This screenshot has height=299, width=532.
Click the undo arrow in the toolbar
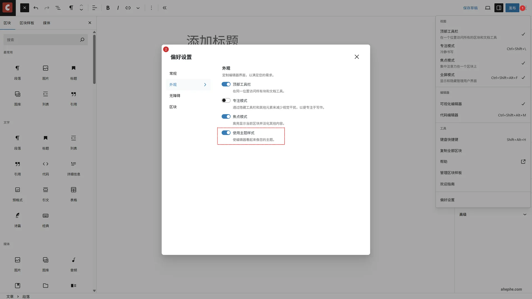pos(36,8)
